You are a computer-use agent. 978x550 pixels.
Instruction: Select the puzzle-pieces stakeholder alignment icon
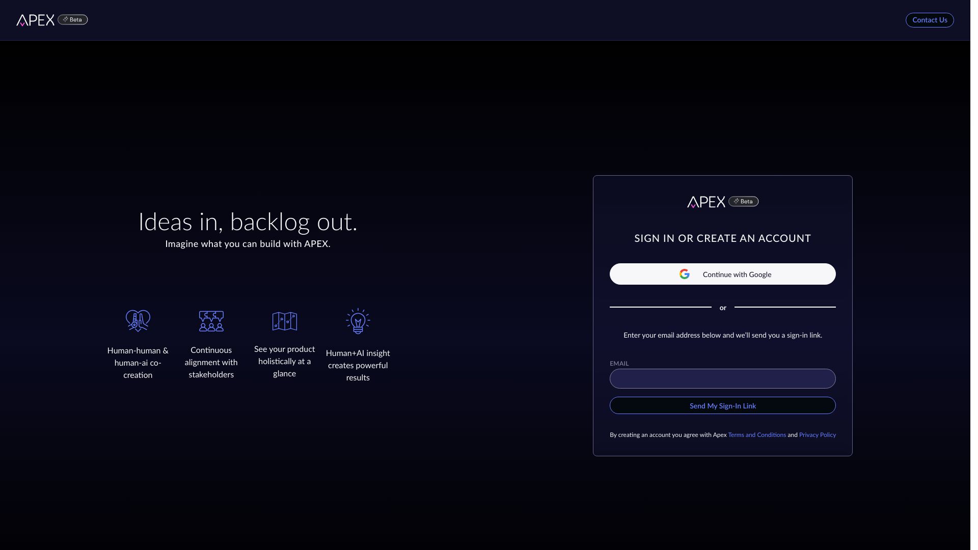pyautogui.click(x=211, y=321)
